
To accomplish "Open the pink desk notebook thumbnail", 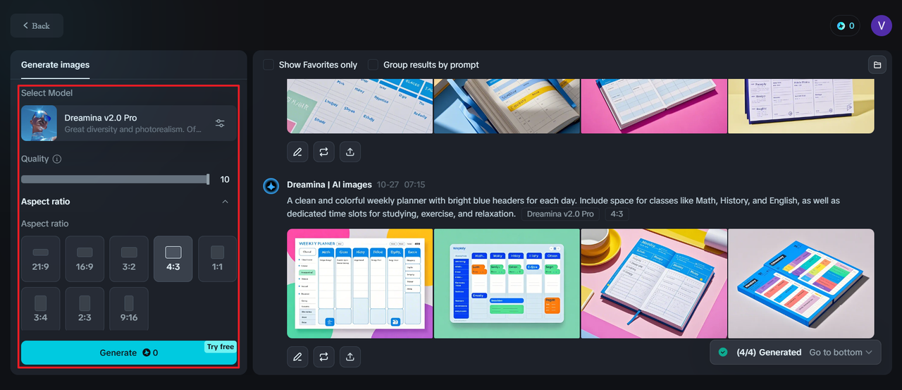I will click(x=654, y=284).
